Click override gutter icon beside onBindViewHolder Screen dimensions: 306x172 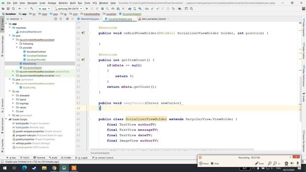[83, 33]
